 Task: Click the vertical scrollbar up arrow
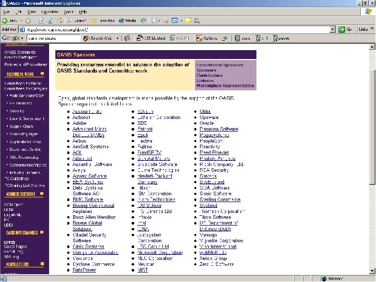click(x=372, y=46)
